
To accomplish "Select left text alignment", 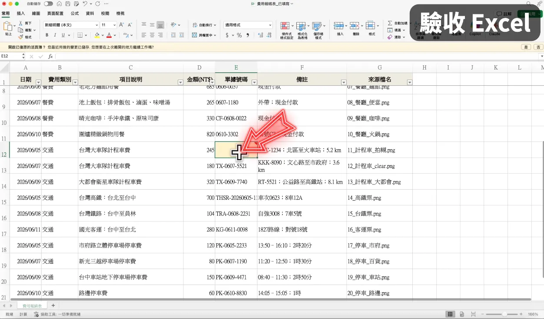I will (144, 35).
